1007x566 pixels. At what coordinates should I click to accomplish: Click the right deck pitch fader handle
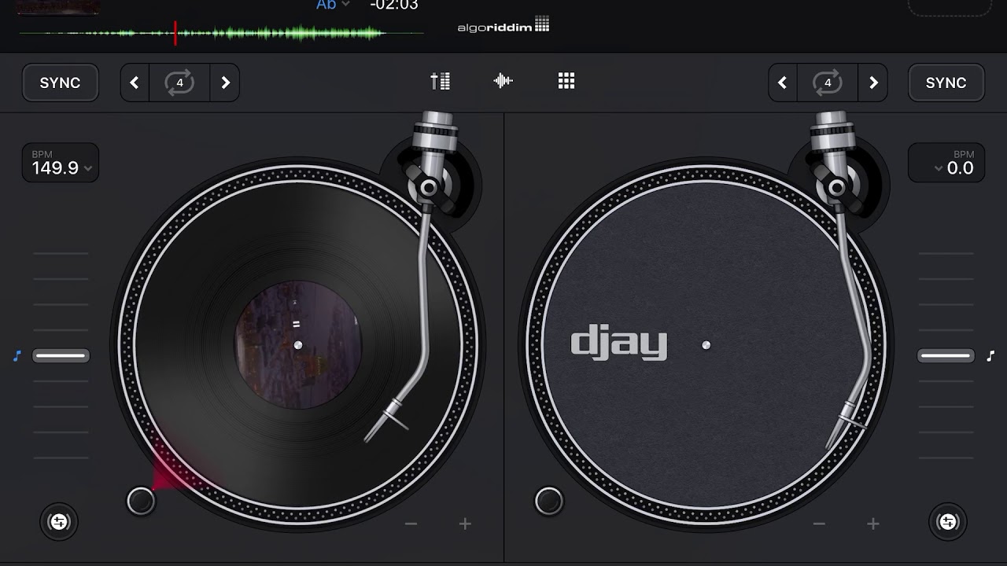tap(946, 356)
